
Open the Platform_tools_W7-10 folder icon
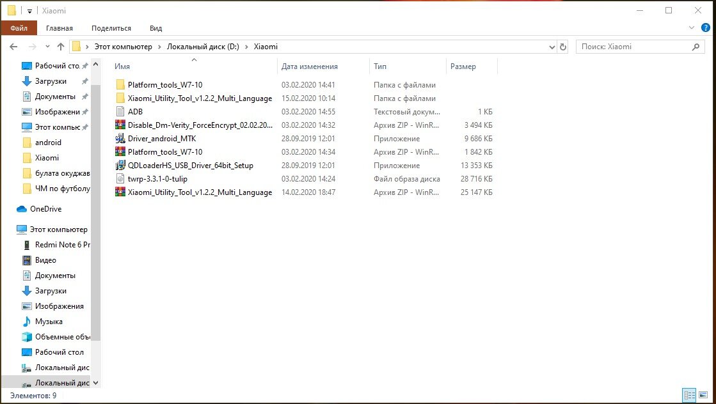pos(120,85)
